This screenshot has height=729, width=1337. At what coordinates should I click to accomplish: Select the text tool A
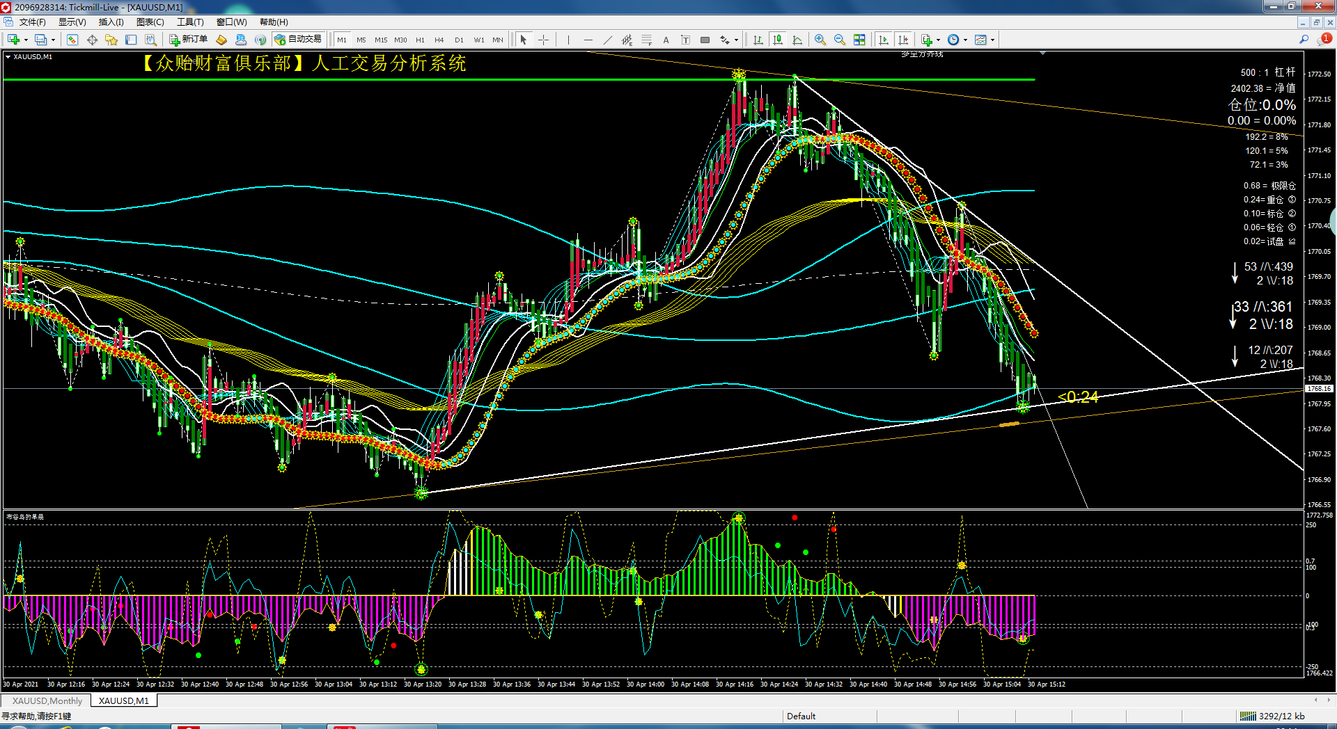[666, 40]
